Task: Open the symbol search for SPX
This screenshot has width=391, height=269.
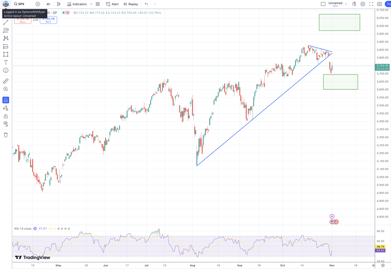Action: 19,4
